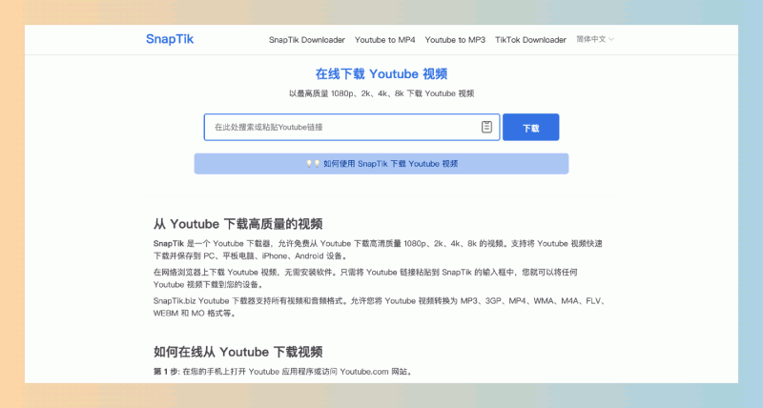The height and width of the screenshot is (408, 763).
Task: Click the lightbulb icons in the banner
Action: (x=313, y=164)
